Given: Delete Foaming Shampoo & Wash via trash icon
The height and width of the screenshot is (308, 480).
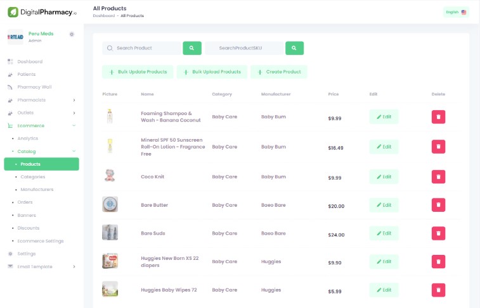Looking at the screenshot, I should tap(438, 117).
